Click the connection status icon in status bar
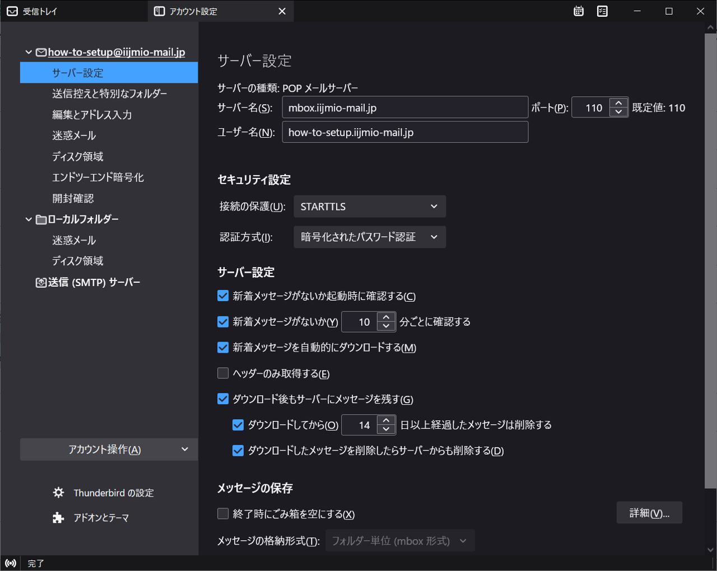The image size is (717, 571). (11, 563)
